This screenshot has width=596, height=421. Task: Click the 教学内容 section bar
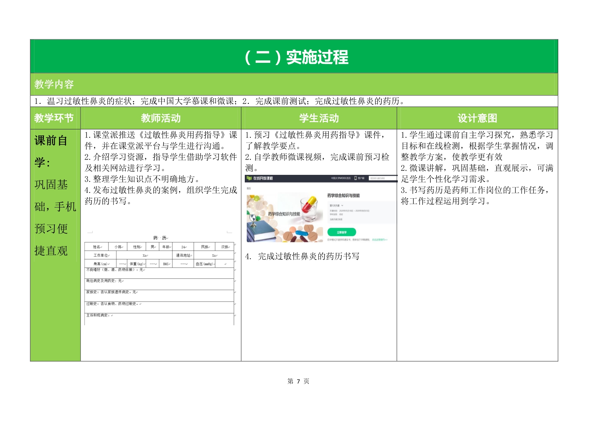[x=294, y=84]
